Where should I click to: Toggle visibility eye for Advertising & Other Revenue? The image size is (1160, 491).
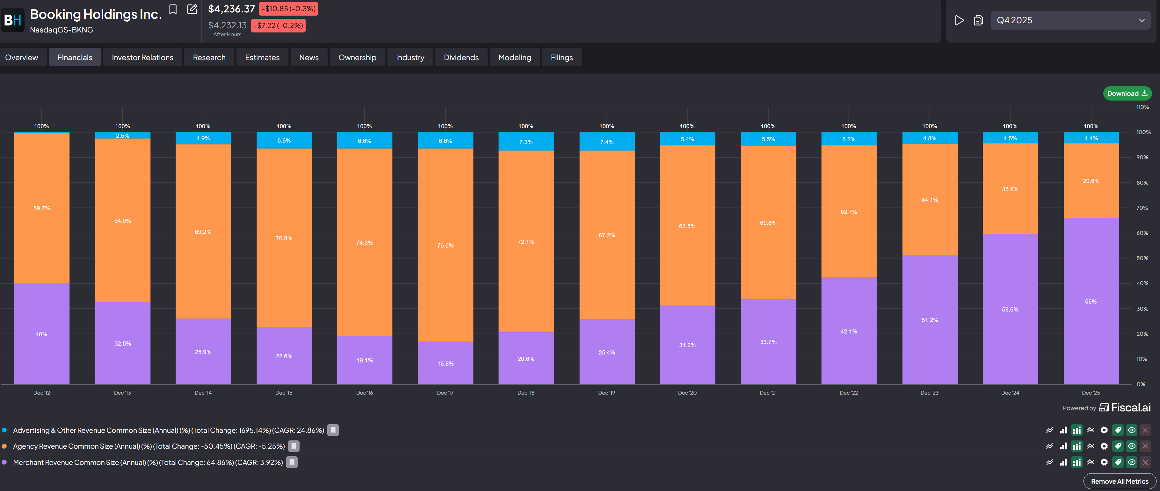click(1132, 430)
